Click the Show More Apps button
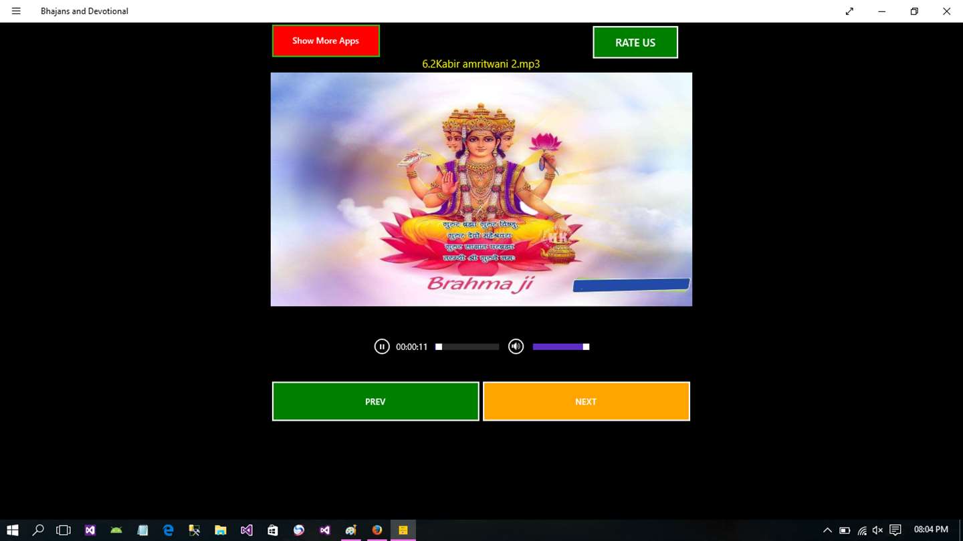This screenshot has height=541, width=963. 326,41
